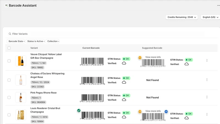
Task: Click Veuve Clicquot suggested verified cloud icon
Action: (x=187, y=64)
